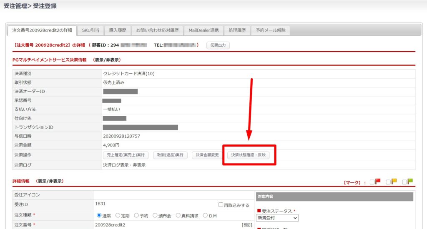Open the 予約メール解除 tab
The height and width of the screenshot is (229, 427).
pos(271,30)
